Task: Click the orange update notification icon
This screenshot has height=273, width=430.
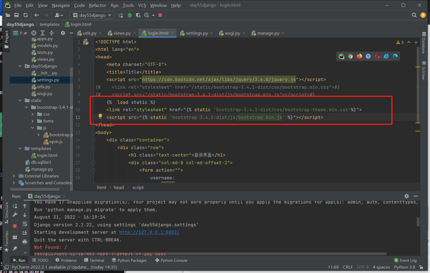Action: [x=423, y=15]
